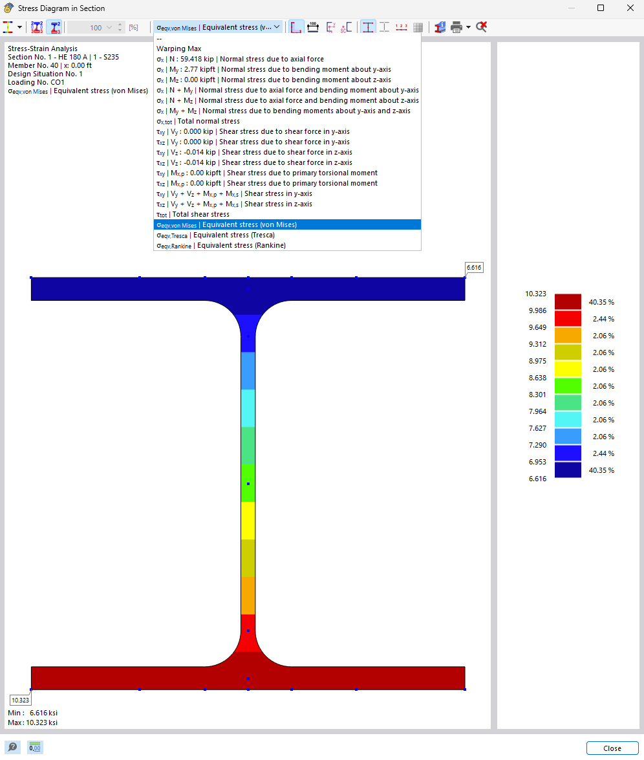Open the result tables grid icon
Image resolution: width=644 pixels, height=760 pixels.
(418, 27)
